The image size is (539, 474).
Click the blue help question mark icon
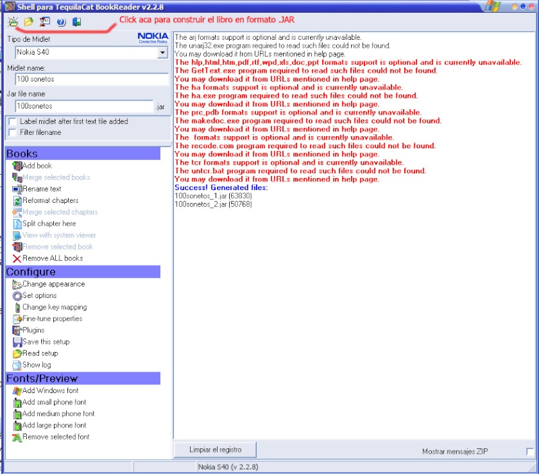coord(61,22)
